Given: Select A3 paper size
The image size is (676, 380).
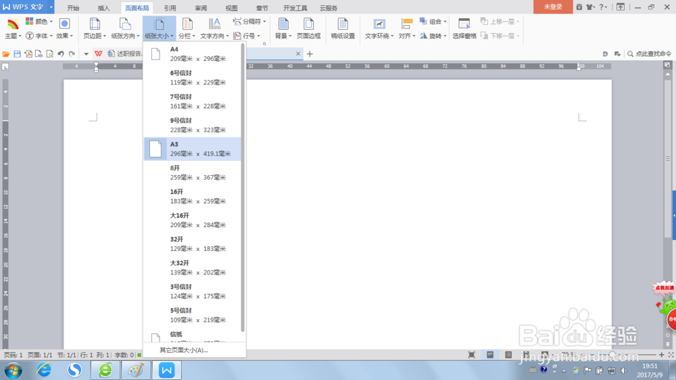Looking at the screenshot, I should point(192,149).
